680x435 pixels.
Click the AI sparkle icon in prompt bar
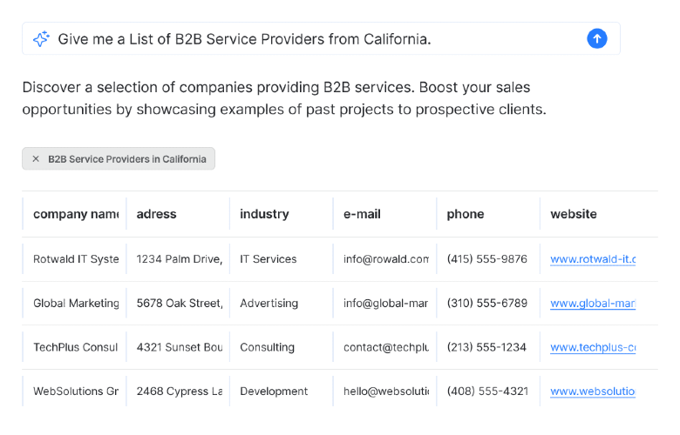(x=40, y=39)
